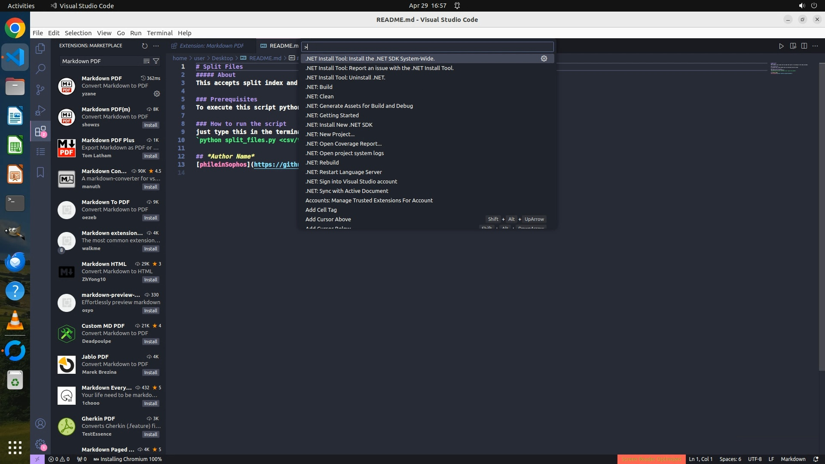Open Spaces: 6 indentation selector

730,459
